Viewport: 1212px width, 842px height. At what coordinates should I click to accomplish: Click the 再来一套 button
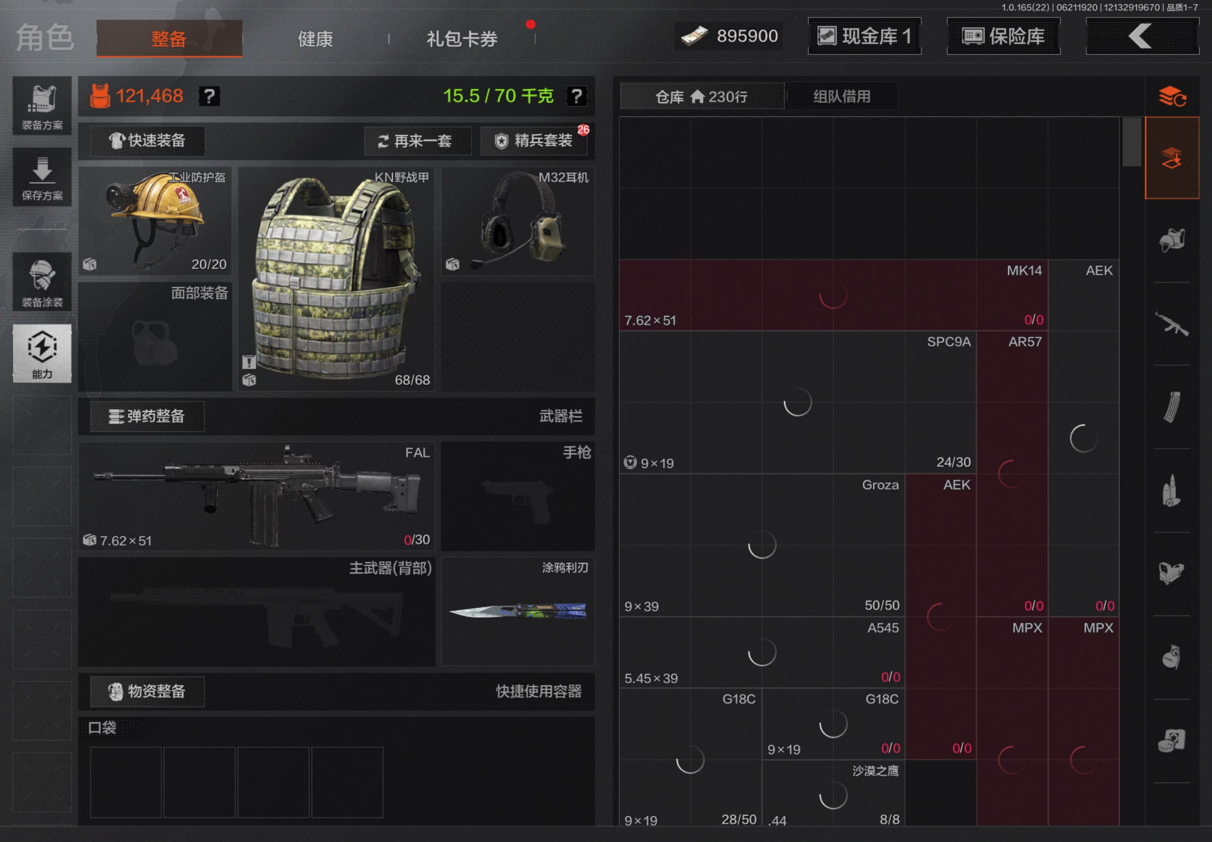pos(417,141)
